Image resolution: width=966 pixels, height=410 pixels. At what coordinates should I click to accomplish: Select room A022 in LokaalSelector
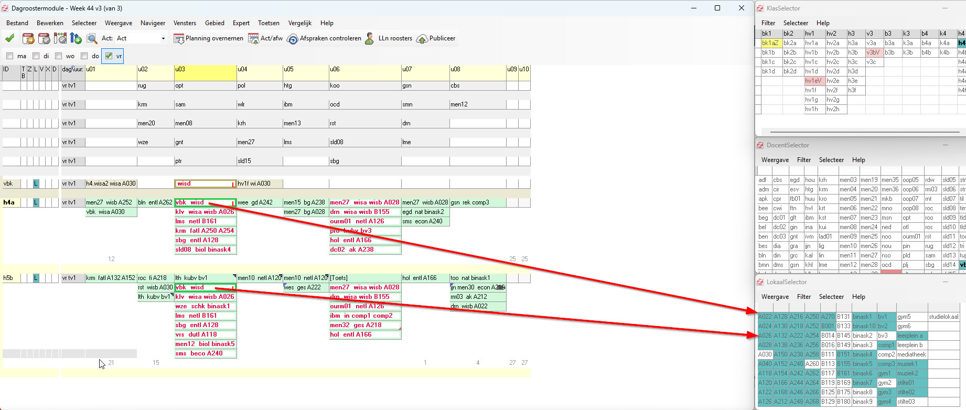[x=765, y=317]
